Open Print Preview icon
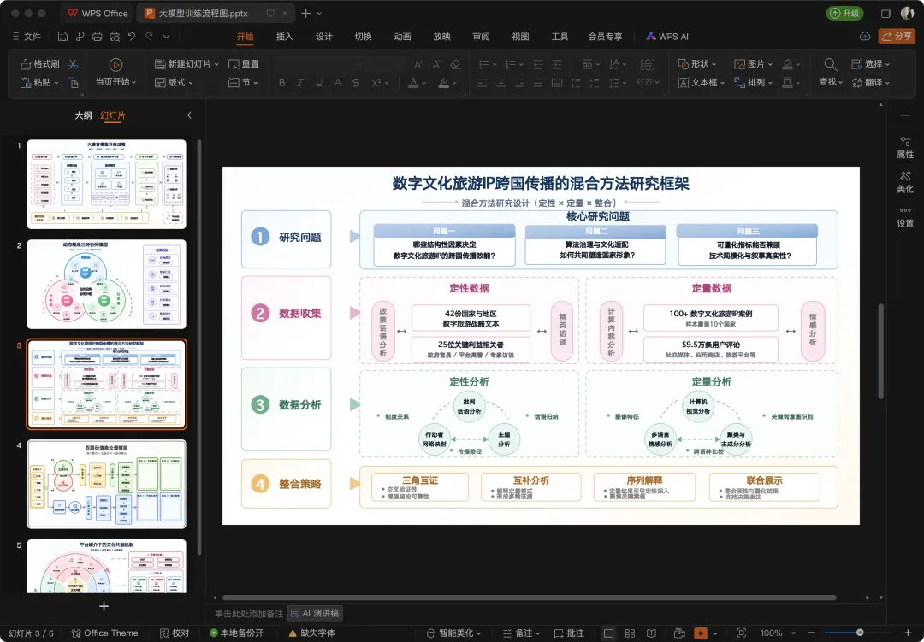 [x=115, y=37]
